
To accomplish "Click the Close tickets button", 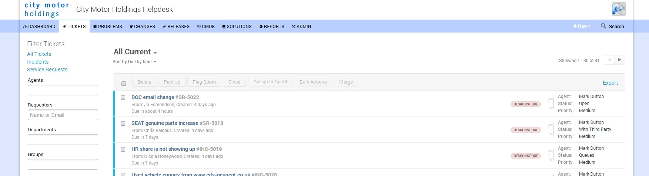I will pos(234,82).
